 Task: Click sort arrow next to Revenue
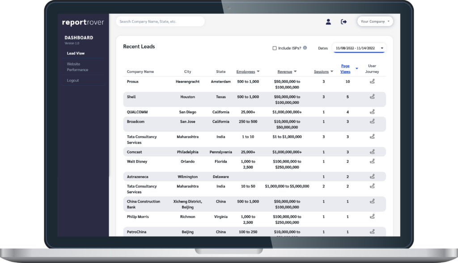[x=295, y=72]
